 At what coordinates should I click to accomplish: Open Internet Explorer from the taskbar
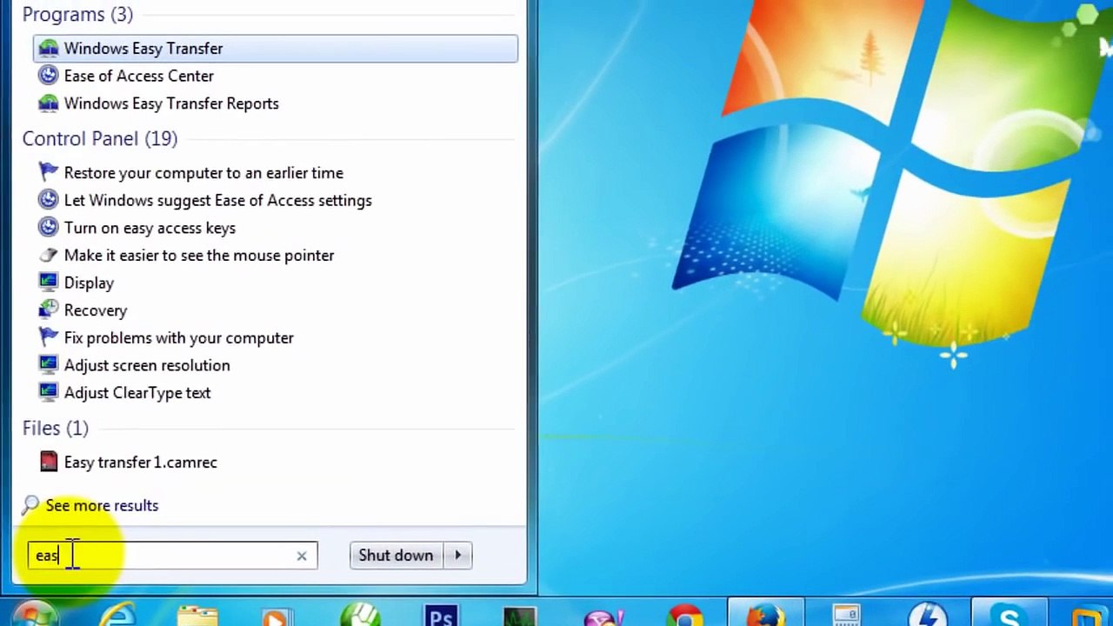pos(118,615)
